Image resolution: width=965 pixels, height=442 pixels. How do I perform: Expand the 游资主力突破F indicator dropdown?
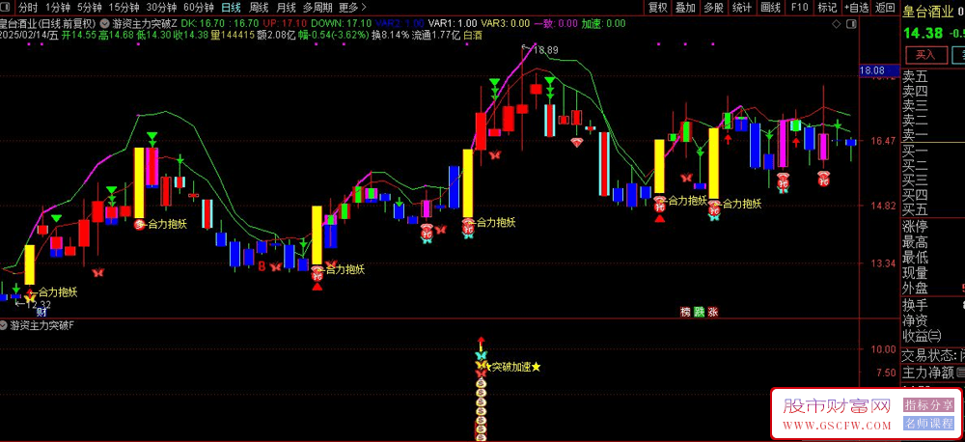(x=4, y=325)
